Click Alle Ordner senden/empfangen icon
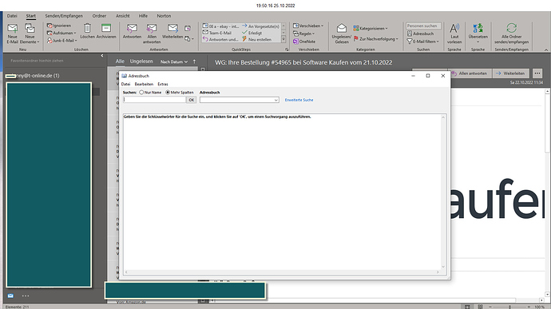The image size is (551, 309). [x=511, y=28]
